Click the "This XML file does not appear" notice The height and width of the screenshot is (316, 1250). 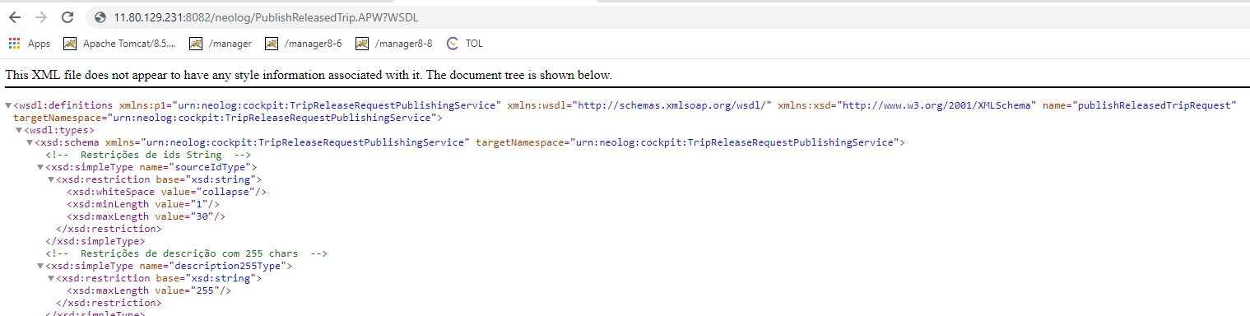point(309,75)
